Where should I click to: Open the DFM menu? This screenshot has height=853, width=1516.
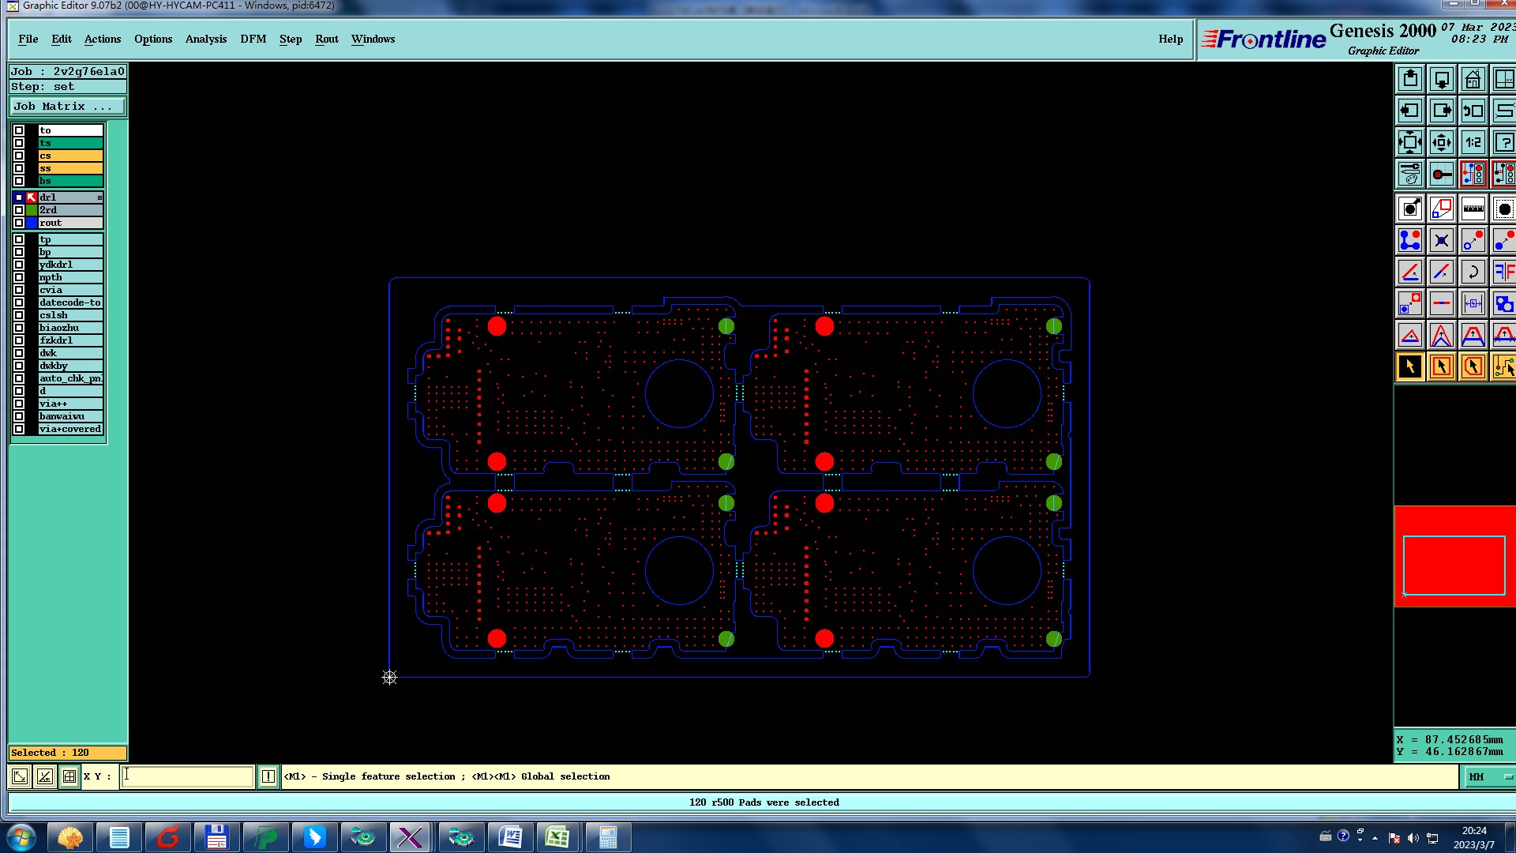pos(253,39)
